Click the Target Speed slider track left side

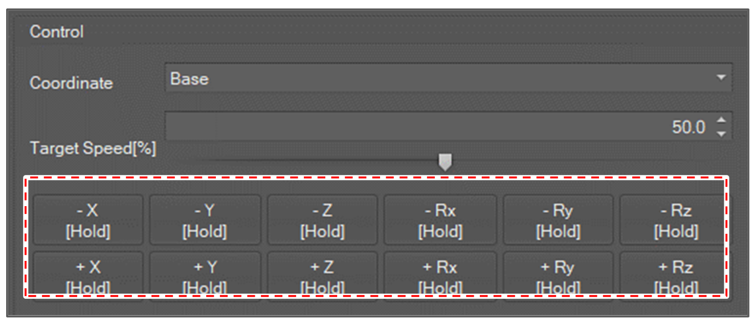point(307,160)
